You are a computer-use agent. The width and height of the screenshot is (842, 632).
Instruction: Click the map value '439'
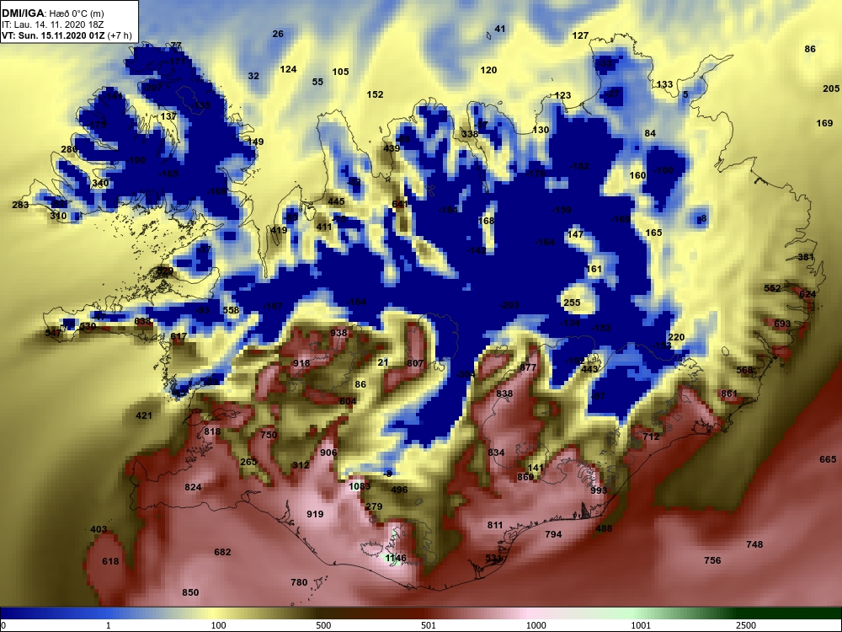(x=392, y=148)
